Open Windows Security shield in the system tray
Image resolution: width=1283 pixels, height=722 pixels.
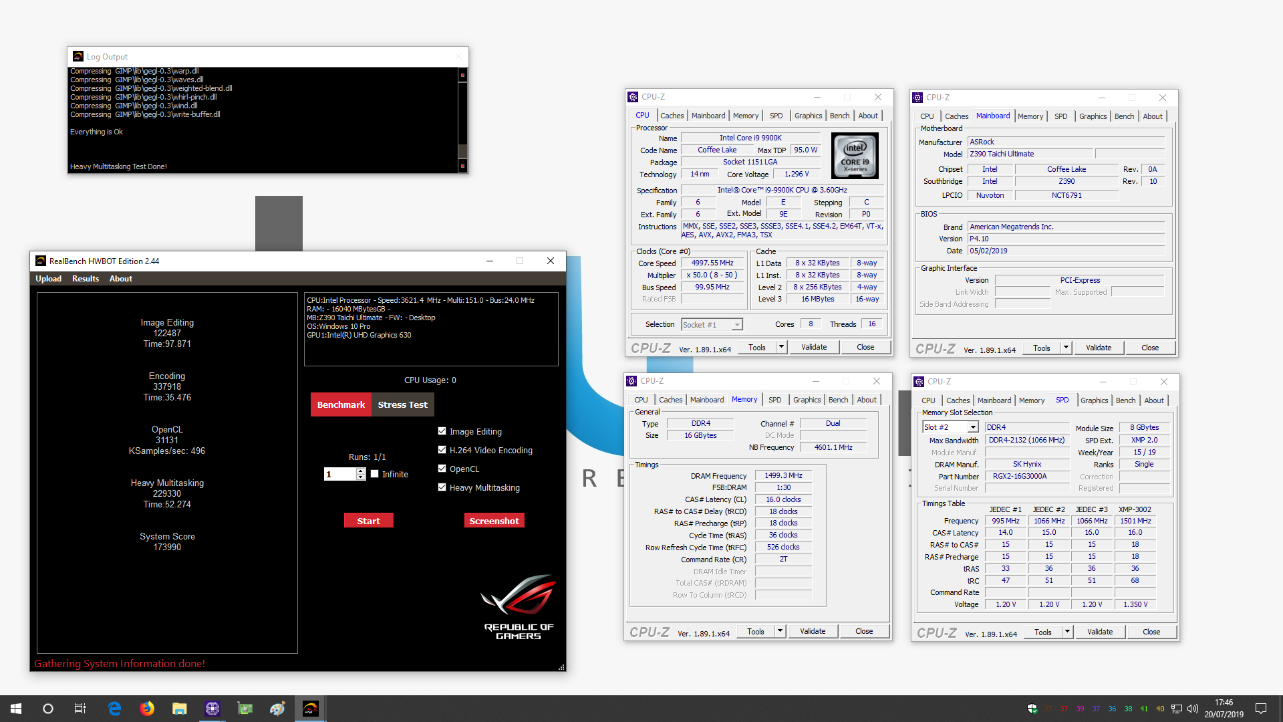[1032, 709]
